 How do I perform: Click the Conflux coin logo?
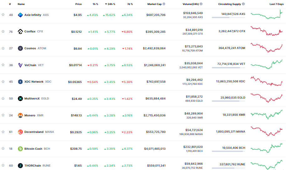coord(20,32)
